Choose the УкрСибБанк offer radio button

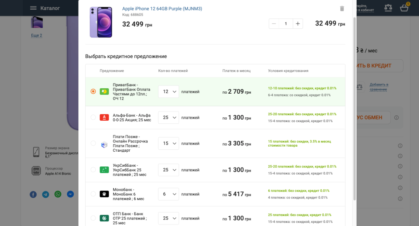93,169
